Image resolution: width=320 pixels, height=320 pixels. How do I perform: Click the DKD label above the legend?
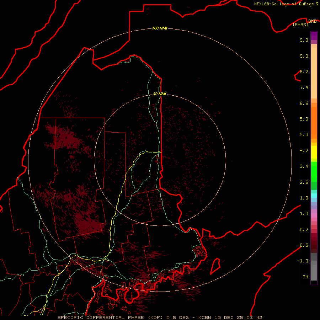click(313, 21)
